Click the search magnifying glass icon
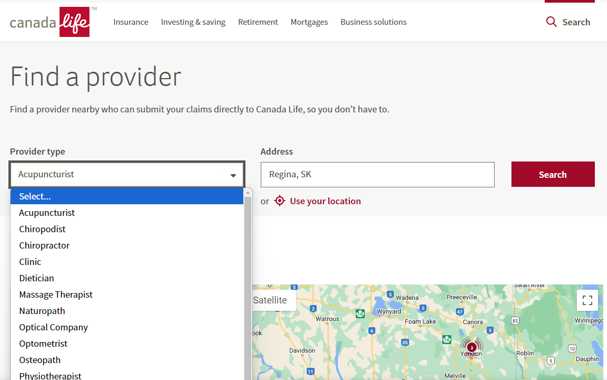 (x=552, y=22)
